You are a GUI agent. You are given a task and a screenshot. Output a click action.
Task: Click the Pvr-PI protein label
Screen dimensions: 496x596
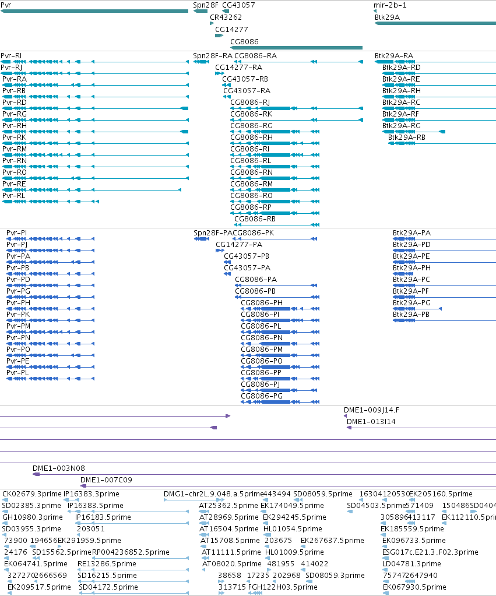click(x=17, y=233)
